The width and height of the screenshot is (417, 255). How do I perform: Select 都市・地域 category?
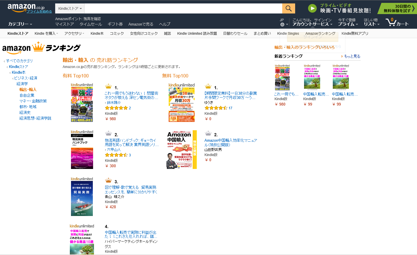click(28, 107)
